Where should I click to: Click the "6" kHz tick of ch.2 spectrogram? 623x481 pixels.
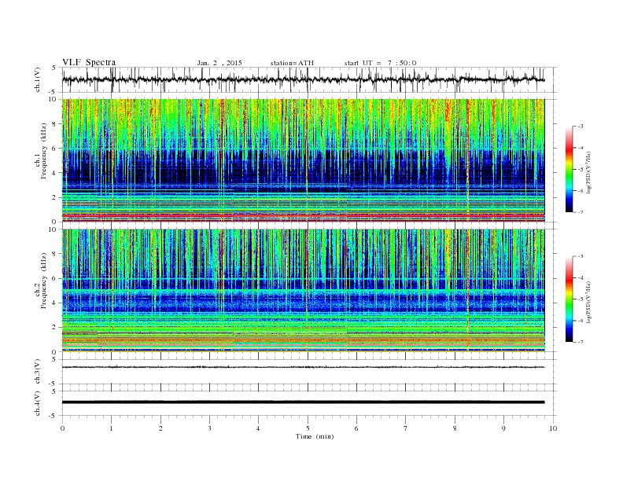[x=55, y=278]
